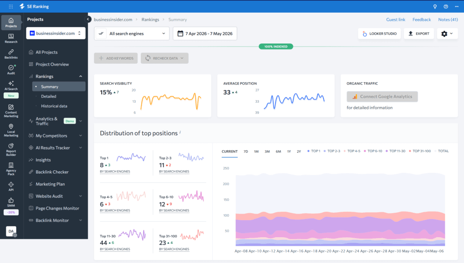The height and width of the screenshot is (263, 464).
Task: Expand Backlink Monitor section
Action: point(81,220)
